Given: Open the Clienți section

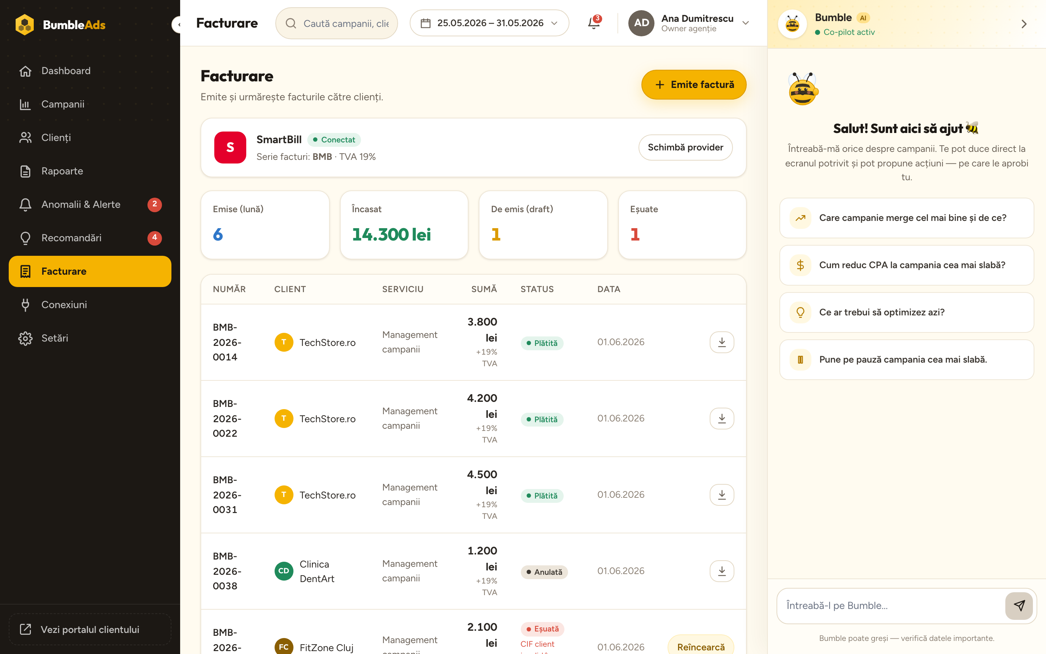Looking at the screenshot, I should (90, 138).
